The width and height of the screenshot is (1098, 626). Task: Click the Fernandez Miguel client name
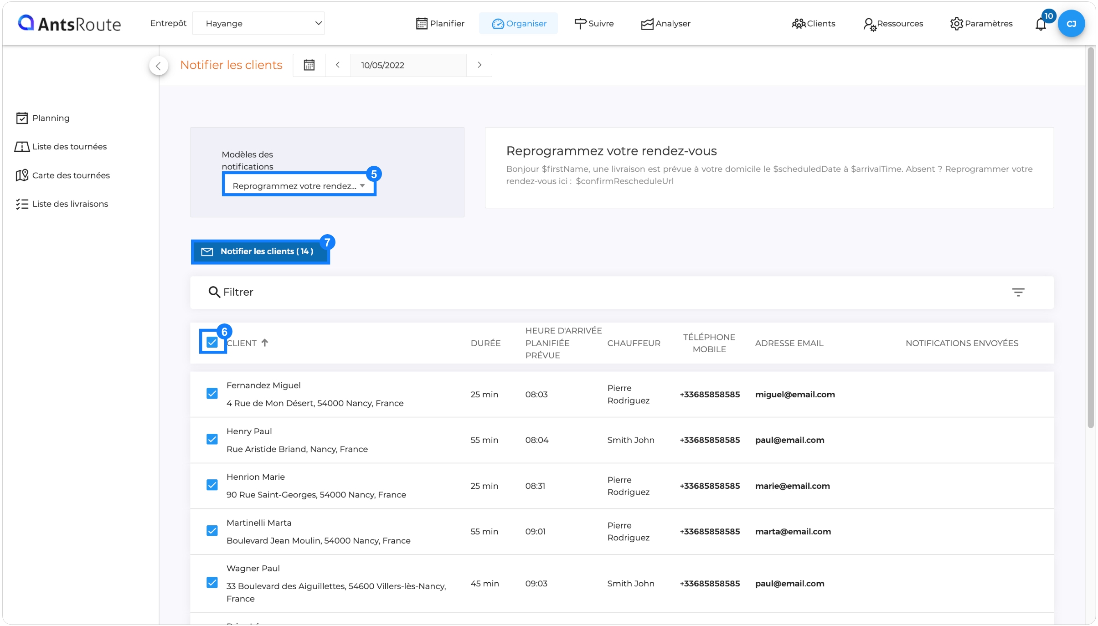click(263, 385)
